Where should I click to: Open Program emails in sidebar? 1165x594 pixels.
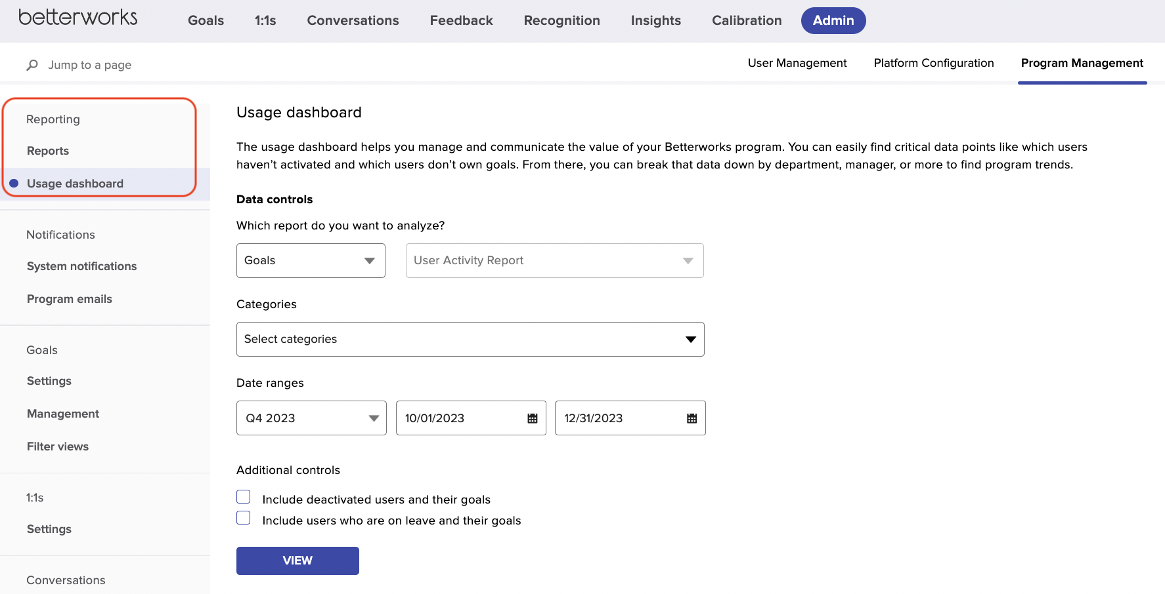[70, 299]
